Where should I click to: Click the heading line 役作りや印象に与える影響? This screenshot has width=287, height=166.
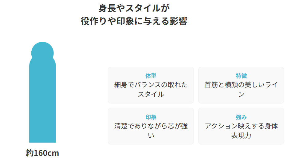(x=134, y=21)
